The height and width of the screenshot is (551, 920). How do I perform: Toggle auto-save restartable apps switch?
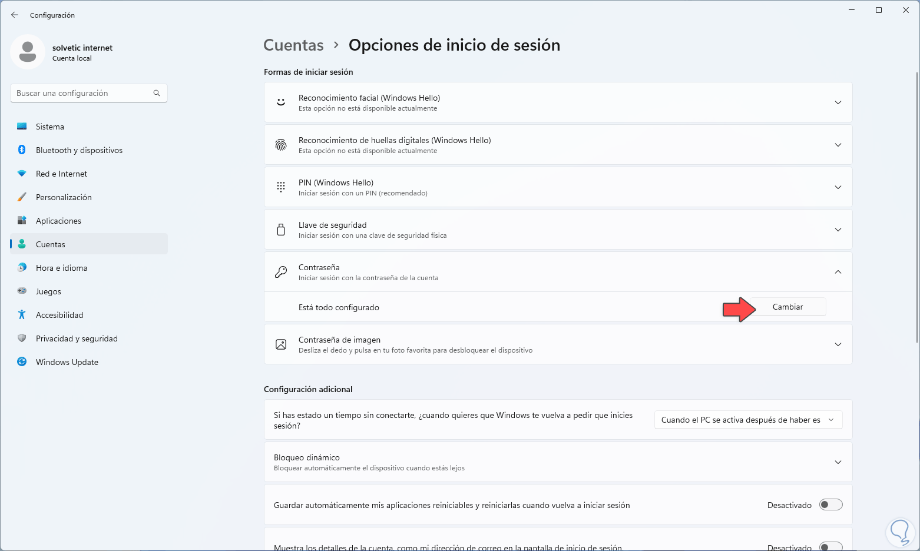(x=830, y=505)
